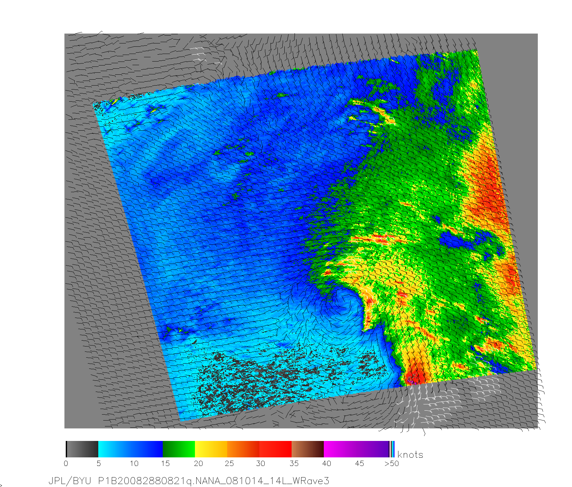Click the 'knots' unit label
572x487 pixels.
410,455
